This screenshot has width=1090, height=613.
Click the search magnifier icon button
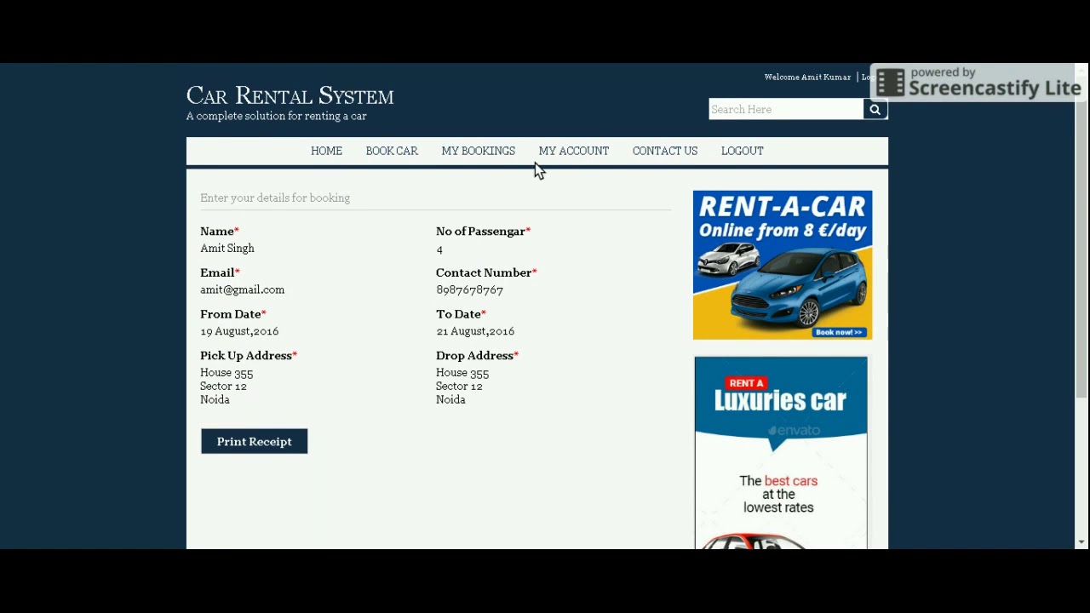pyautogui.click(x=875, y=109)
